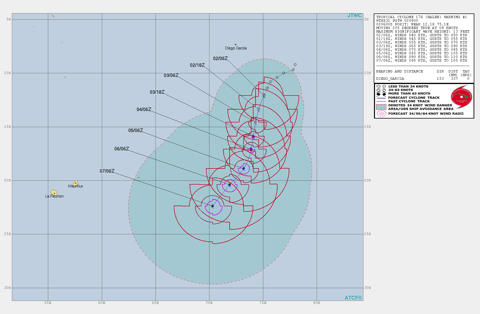Screen dimensions: 480x314
Task: Click the 'BEARING AND DISTANCE' heading
Action: point(400,71)
